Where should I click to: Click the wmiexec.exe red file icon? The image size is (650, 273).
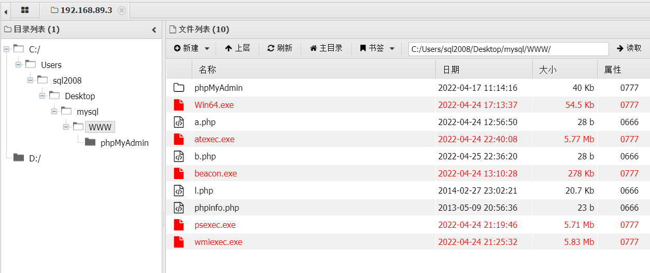pyautogui.click(x=179, y=242)
